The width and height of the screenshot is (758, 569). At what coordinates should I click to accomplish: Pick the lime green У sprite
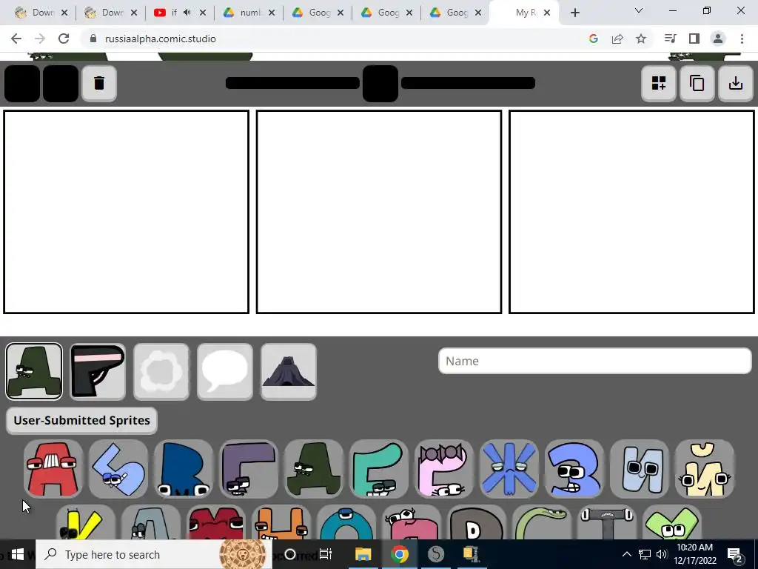pyautogui.click(x=672, y=522)
